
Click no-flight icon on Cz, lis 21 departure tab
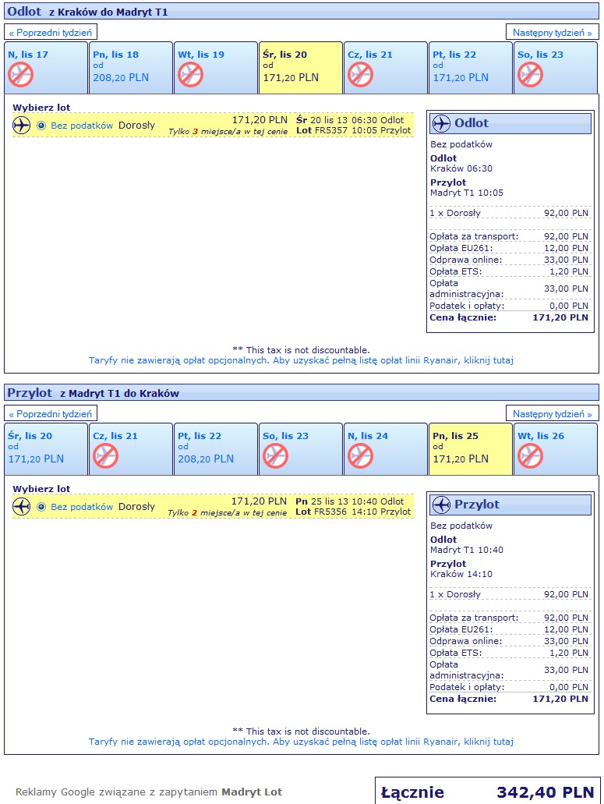(361, 75)
